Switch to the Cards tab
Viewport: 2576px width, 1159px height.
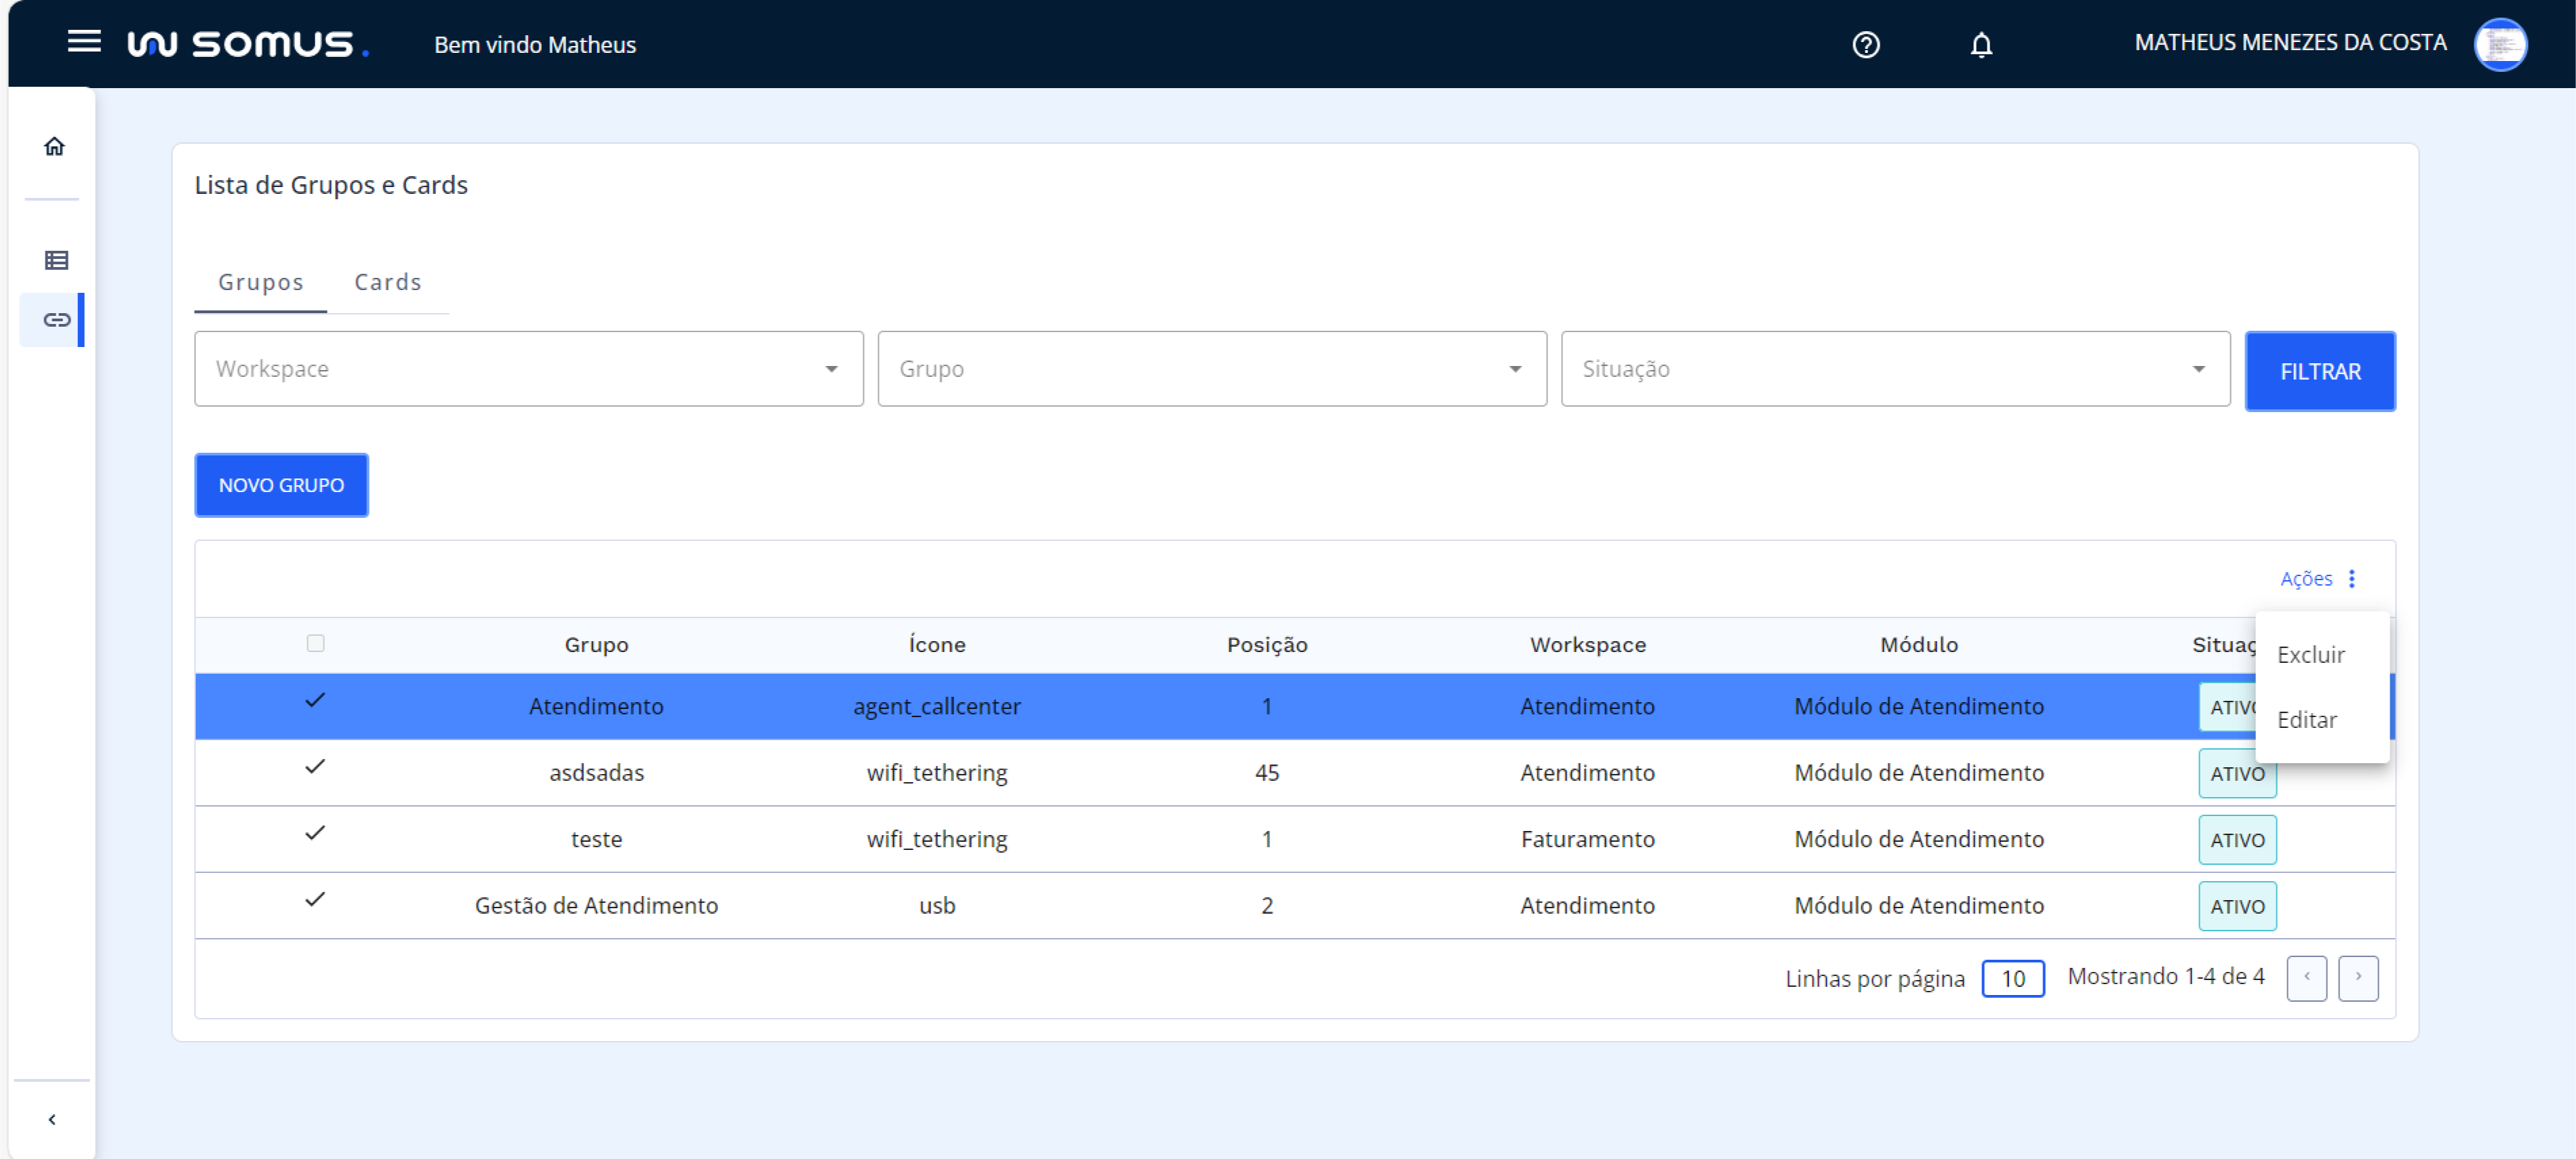coord(388,283)
